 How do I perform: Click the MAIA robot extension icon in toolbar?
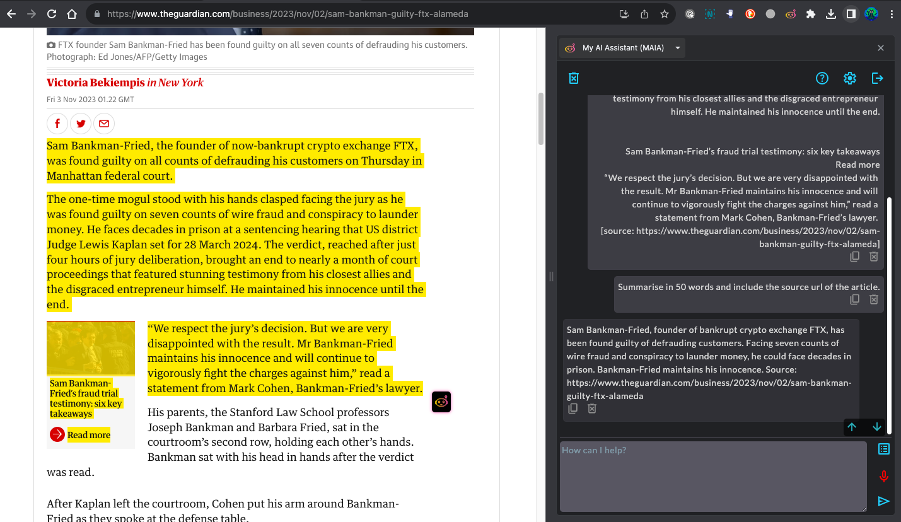791,14
